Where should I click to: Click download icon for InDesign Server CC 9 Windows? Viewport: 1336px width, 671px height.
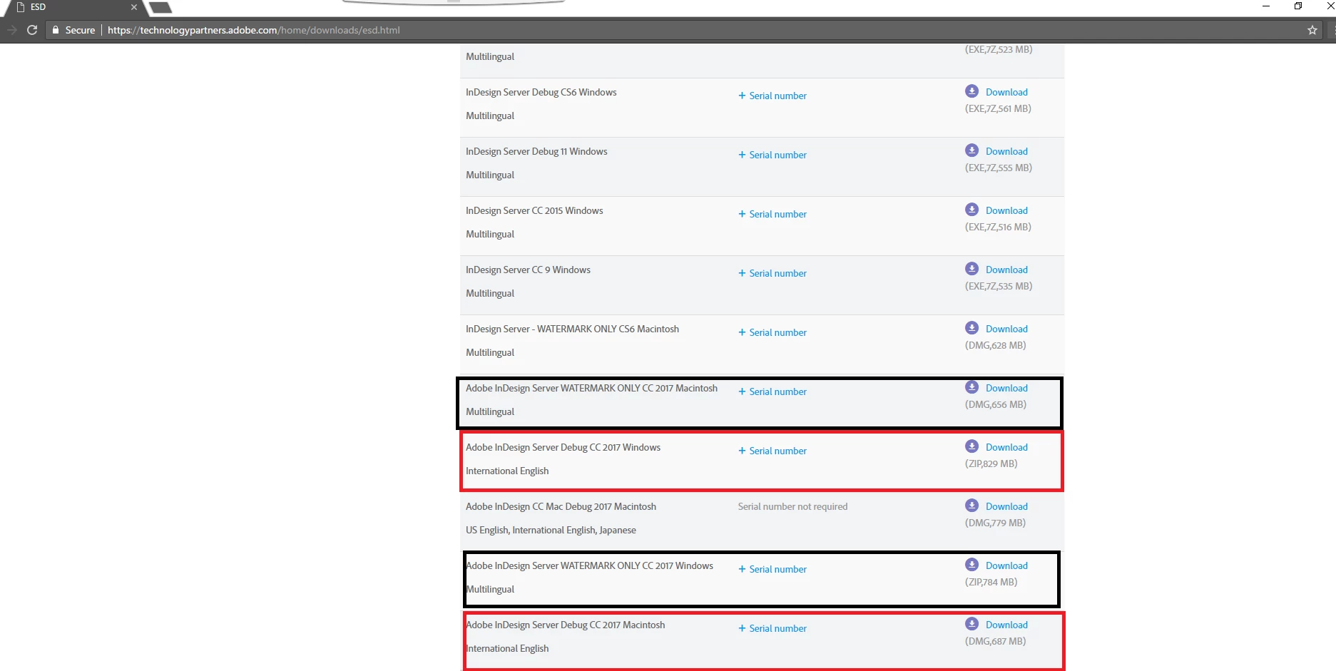point(972,269)
